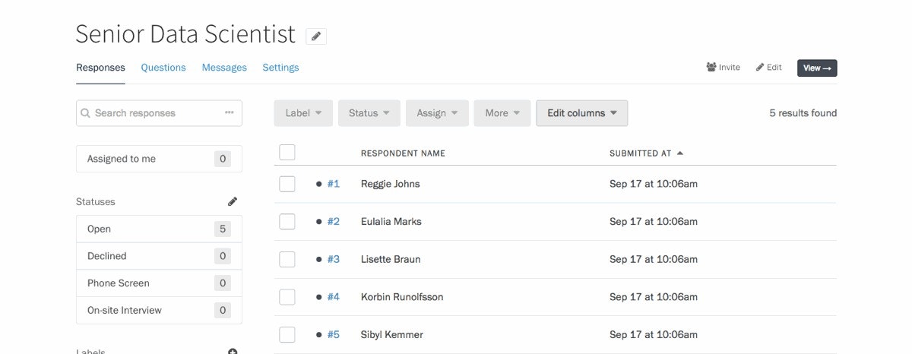Image resolution: width=912 pixels, height=354 pixels.
Task: Select the checkbox for Korbin Runolfsson
Action: pyautogui.click(x=287, y=297)
